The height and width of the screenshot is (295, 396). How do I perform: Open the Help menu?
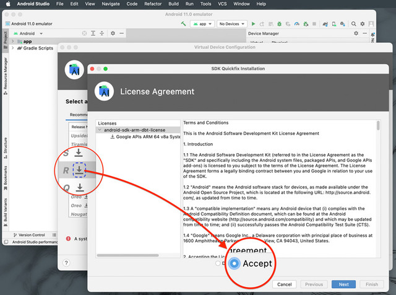coord(261,4)
